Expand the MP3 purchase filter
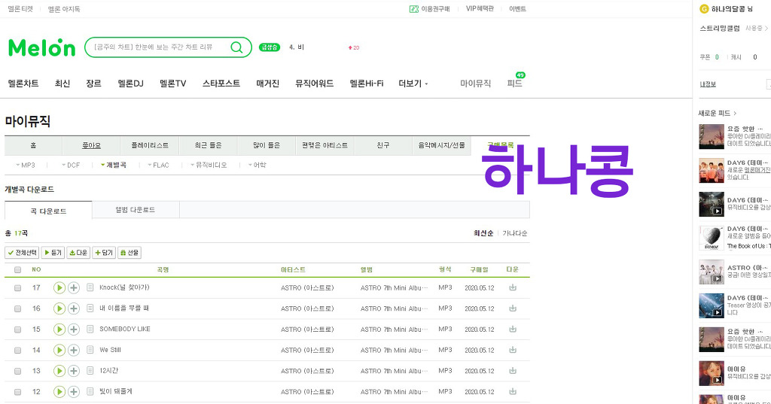 pos(26,166)
